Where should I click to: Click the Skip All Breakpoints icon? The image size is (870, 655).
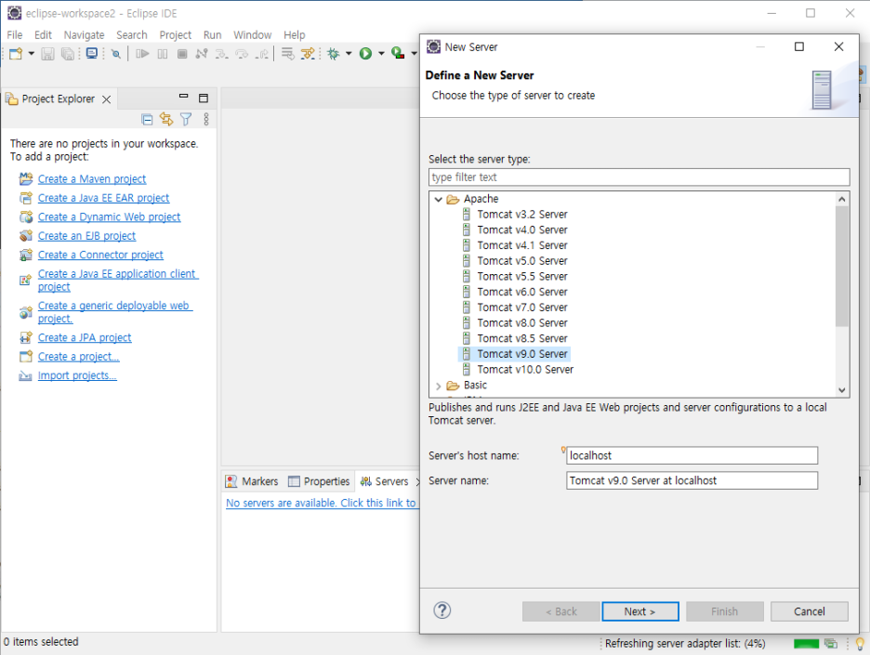(116, 54)
